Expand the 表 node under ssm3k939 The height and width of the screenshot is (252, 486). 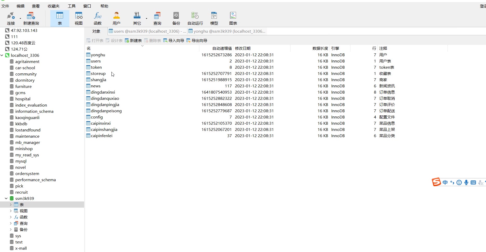11,205
